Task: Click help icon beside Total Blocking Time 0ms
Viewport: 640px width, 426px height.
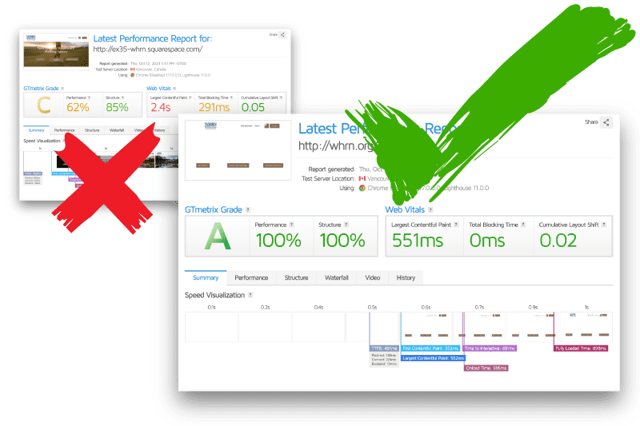Action: [x=523, y=225]
